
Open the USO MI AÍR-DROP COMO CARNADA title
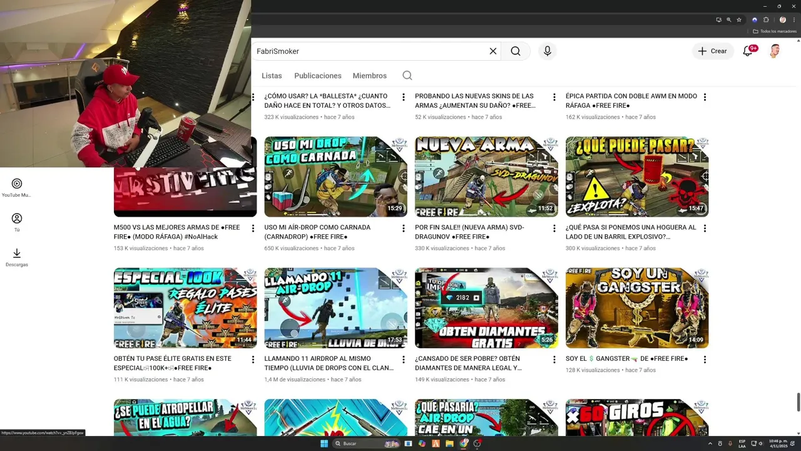click(317, 232)
